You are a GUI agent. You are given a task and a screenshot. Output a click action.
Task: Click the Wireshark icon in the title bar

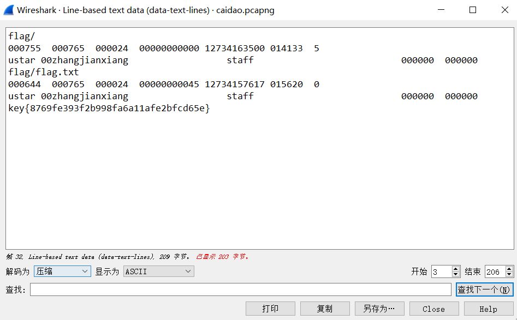coord(10,10)
